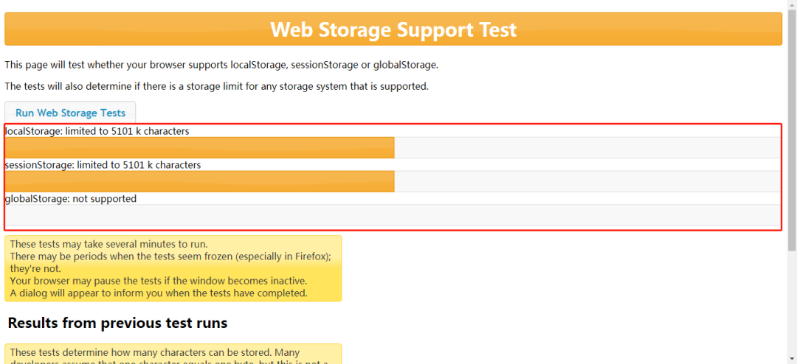797x364 pixels.
Task: Click the Web Storage Support Test header
Action: pos(393,29)
